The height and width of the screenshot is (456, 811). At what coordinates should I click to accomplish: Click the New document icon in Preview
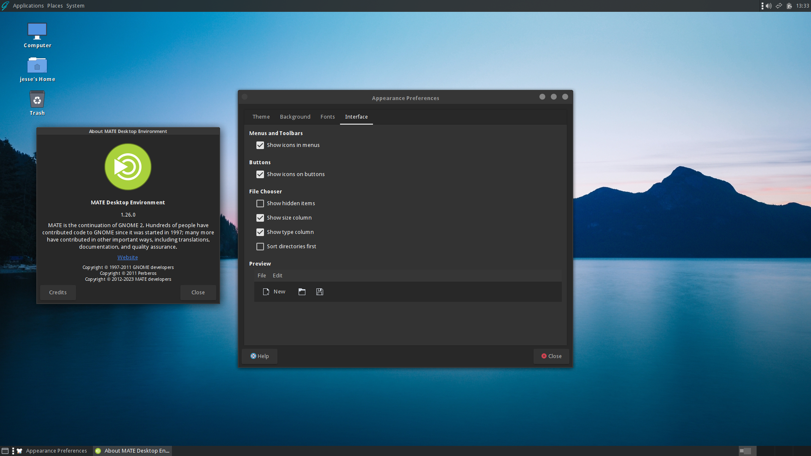point(266,292)
